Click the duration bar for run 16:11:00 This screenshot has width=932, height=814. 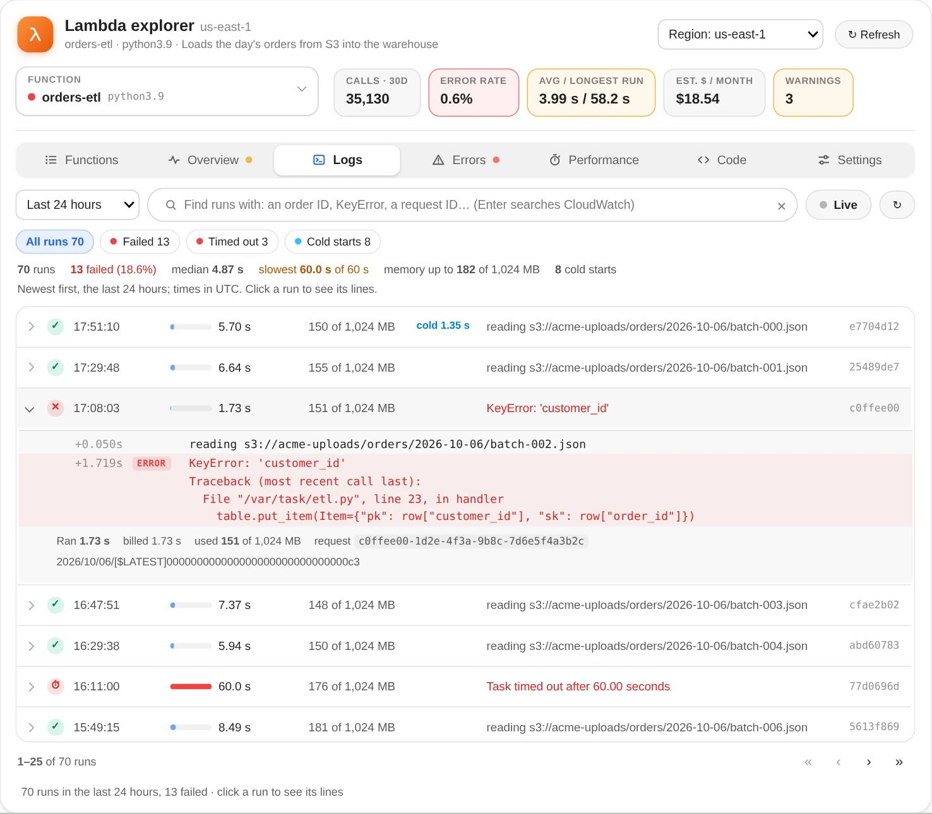click(191, 687)
